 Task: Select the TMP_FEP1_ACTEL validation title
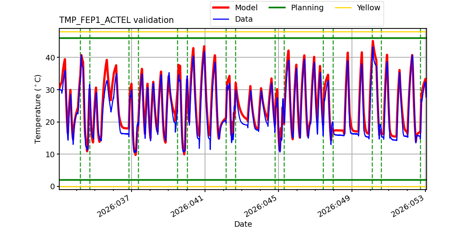(116, 19)
